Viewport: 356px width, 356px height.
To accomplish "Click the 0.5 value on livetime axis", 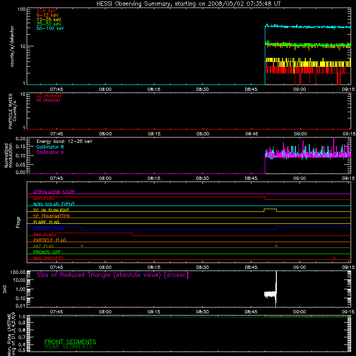I will (22, 350).
